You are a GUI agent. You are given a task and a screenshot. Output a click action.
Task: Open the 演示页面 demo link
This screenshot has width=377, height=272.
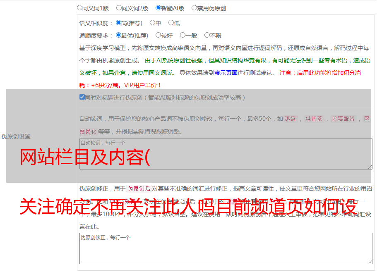point(226,73)
